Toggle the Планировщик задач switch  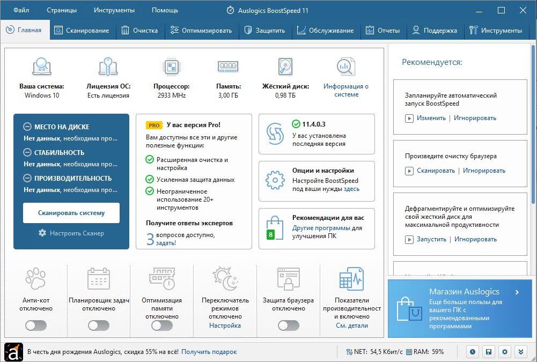[99, 326]
